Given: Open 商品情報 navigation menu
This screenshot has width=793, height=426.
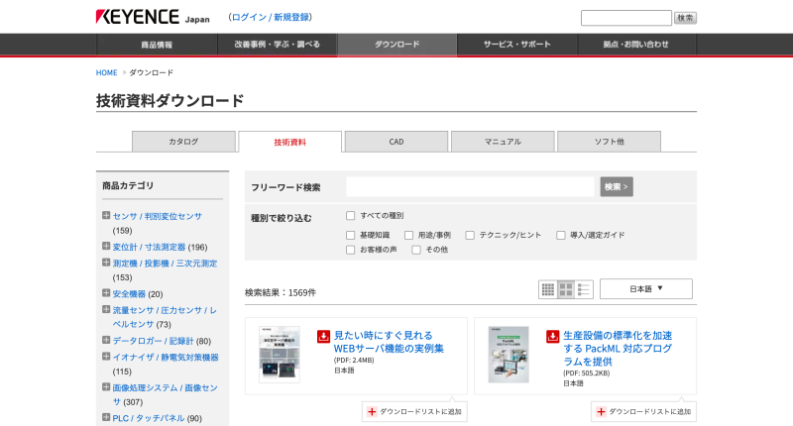Looking at the screenshot, I should click(157, 45).
